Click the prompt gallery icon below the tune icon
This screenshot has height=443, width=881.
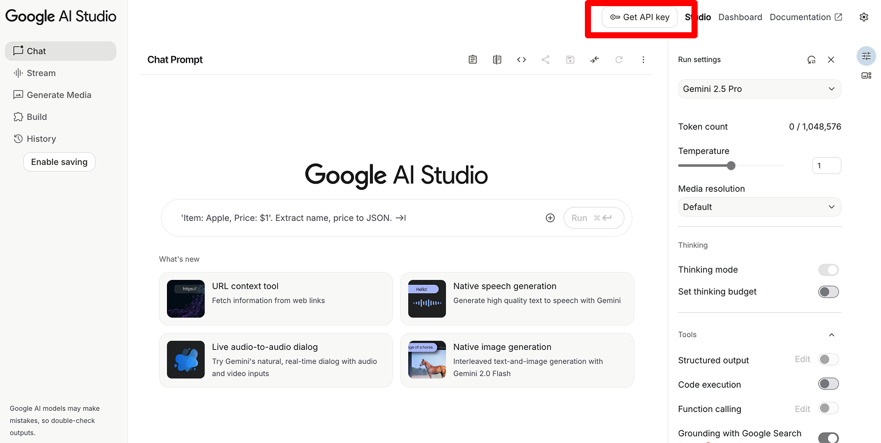[x=866, y=75]
